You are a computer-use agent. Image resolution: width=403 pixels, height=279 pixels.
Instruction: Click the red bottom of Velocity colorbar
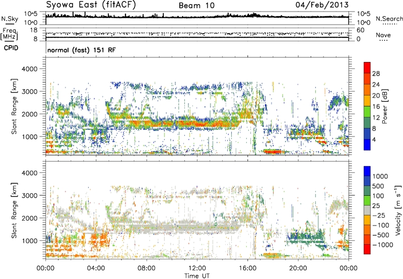[x=367, y=249]
